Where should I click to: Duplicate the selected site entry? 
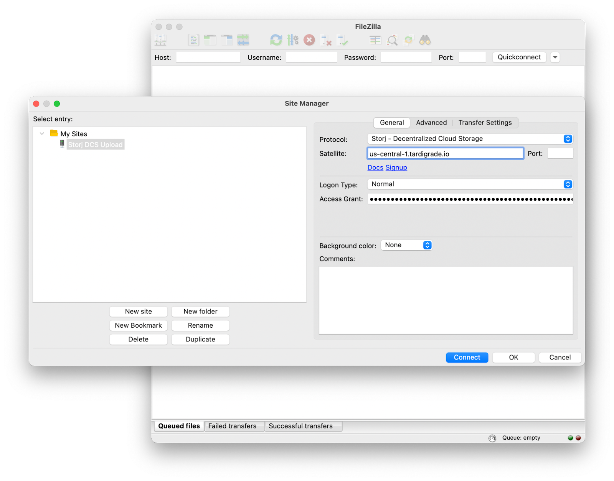point(200,340)
